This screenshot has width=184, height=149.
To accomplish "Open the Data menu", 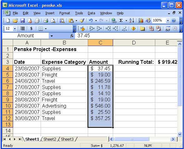I will point(91,13).
